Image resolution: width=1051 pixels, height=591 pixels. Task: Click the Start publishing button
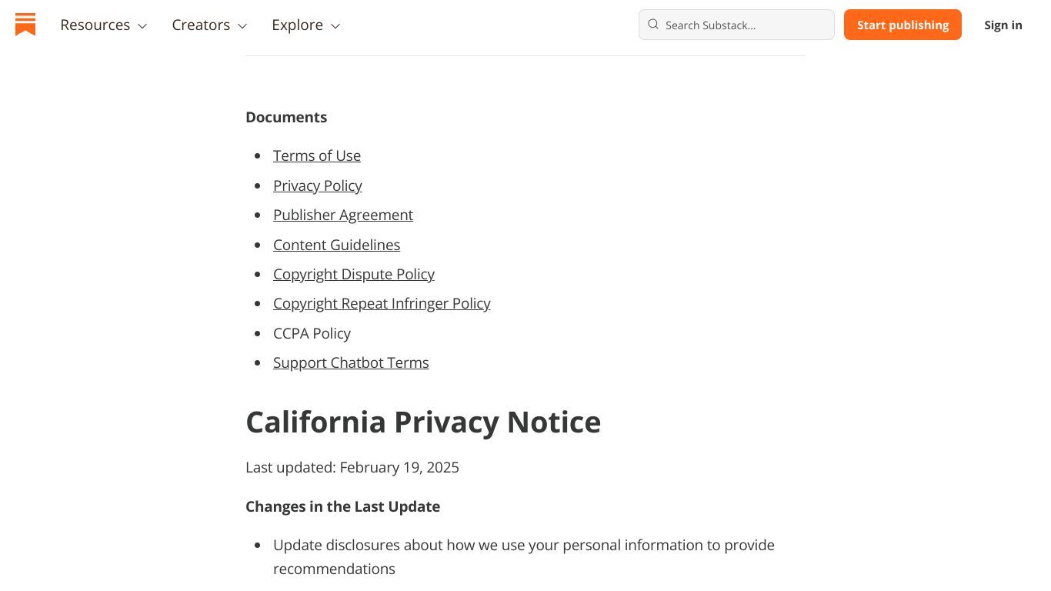click(903, 25)
